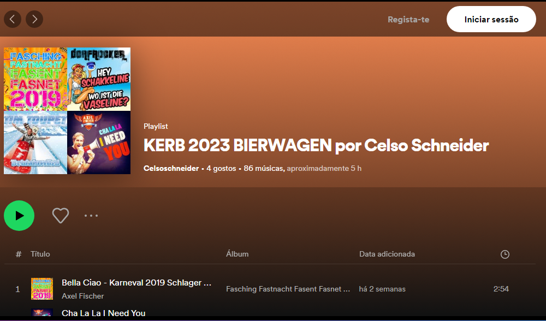Select the Cha La La I Need You track
Screen dimensions: 546x321
pyautogui.click(x=104, y=313)
